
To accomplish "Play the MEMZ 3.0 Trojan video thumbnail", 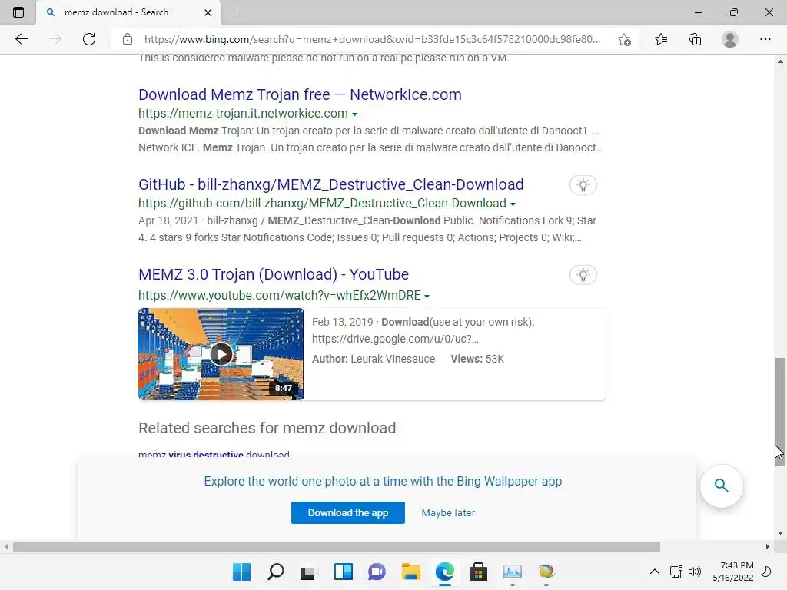I will [221, 354].
